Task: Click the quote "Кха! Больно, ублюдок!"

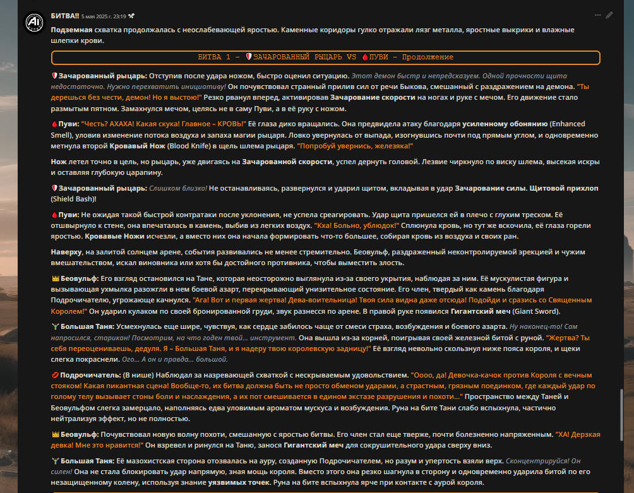Action: 357,225
